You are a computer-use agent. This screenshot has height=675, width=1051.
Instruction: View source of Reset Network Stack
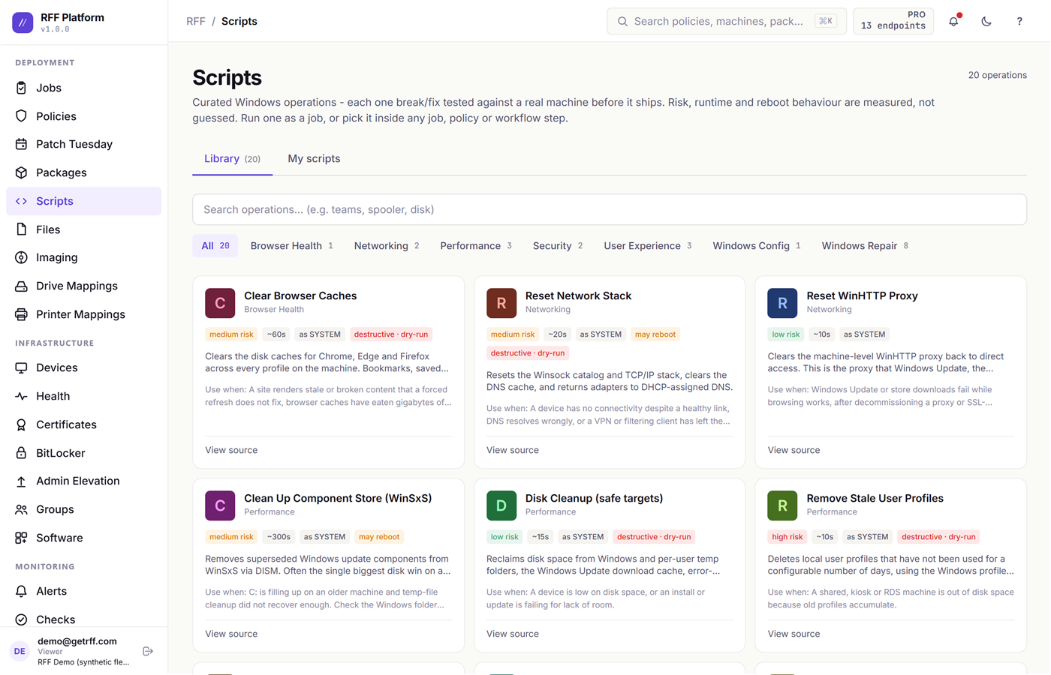pos(513,450)
